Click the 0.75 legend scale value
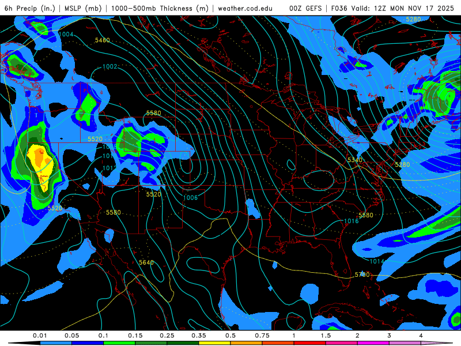 click(262, 336)
